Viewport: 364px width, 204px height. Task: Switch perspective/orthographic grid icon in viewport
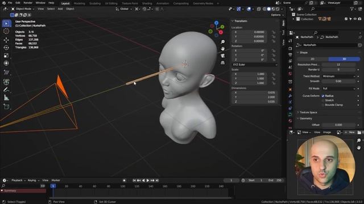pyautogui.click(x=222, y=63)
